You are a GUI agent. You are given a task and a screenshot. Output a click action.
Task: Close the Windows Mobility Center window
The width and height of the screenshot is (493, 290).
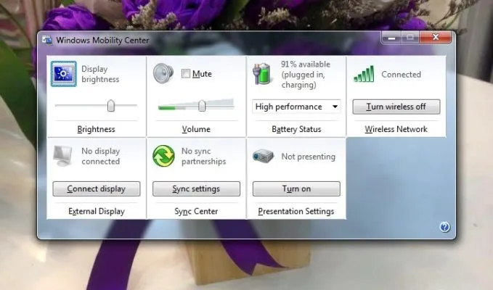pos(436,37)
